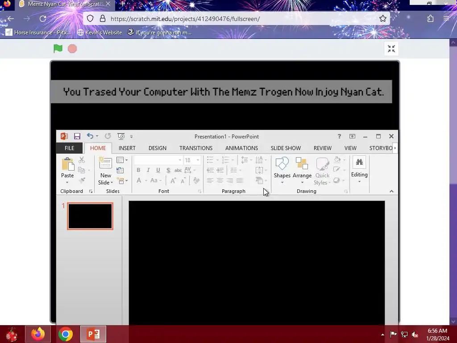The height and width of the screenshot is (343, 457).
Task: Click the Shape Outline pencil icon
Action: pyautogui.click(x=337, y=170)
